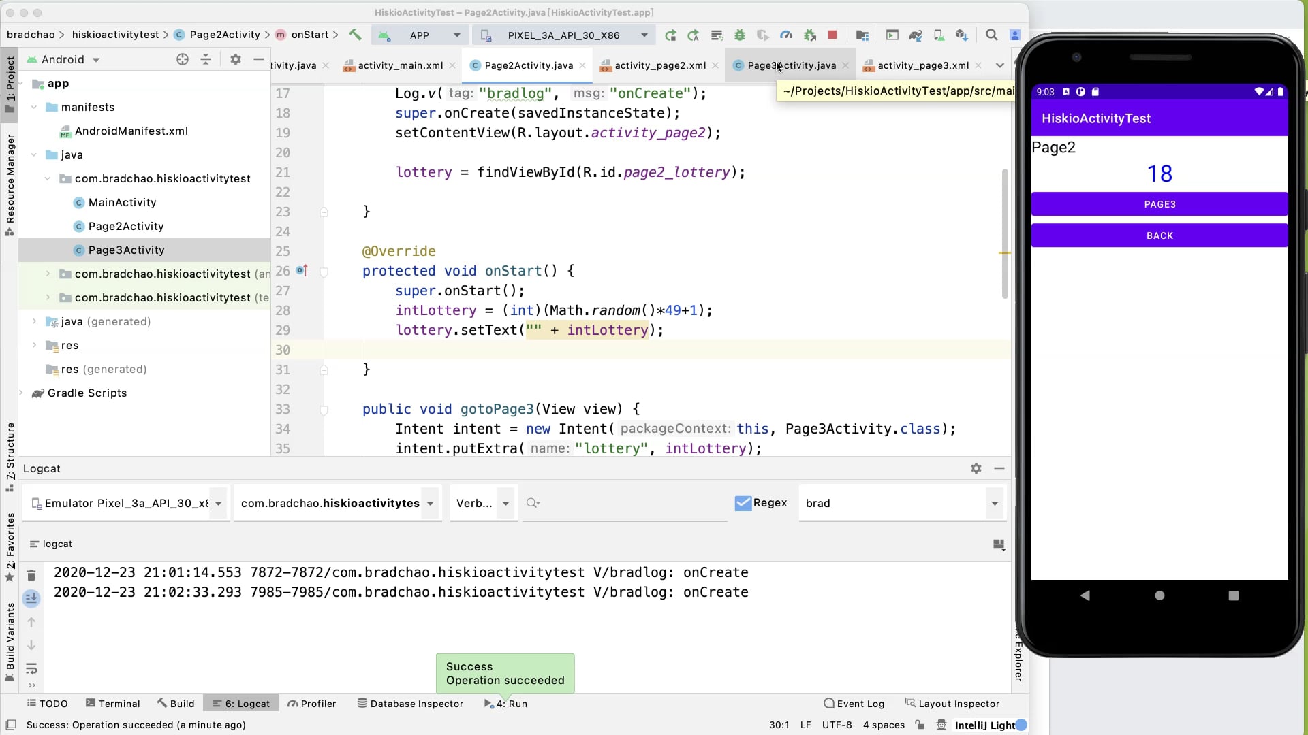Expand the res folder in project tree
This screenshot has height=735, width=1308.
coord(35,346)
